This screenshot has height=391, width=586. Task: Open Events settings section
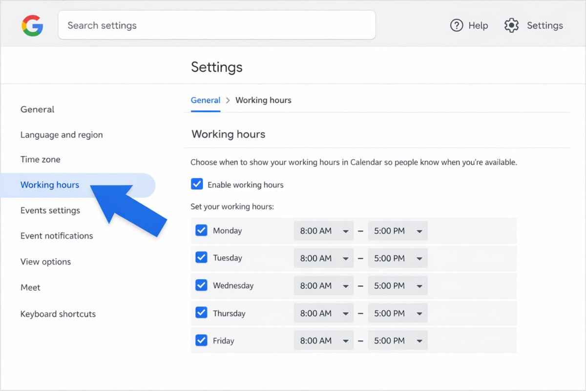pos(50,211)
